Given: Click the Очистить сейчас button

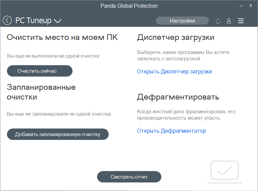Looking at the screenshot, I should tap(40, 71).
